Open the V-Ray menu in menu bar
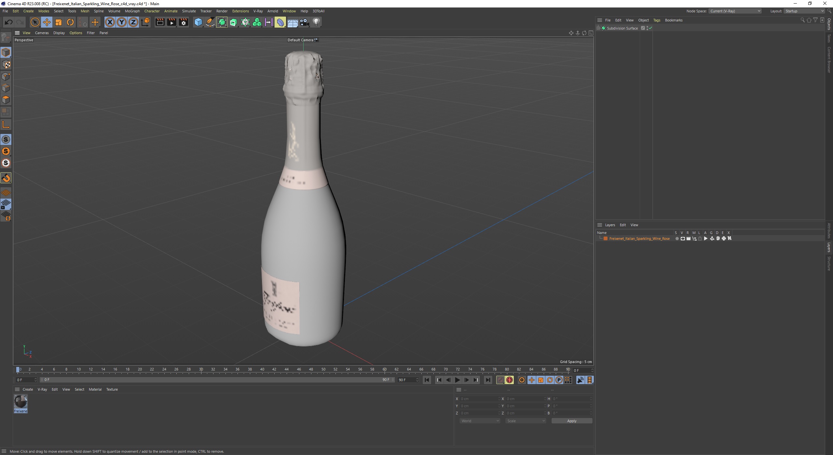Screen dimensions: 833x455 click(x=258, y=11)
